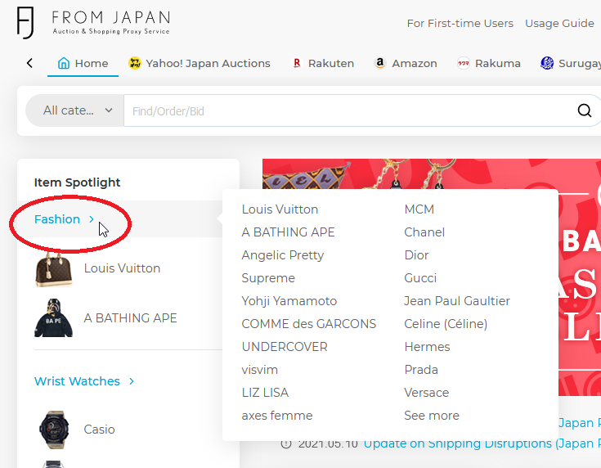Click the Surugaya icon
This screenshot has height=468, width=601.
click(547, 63)
